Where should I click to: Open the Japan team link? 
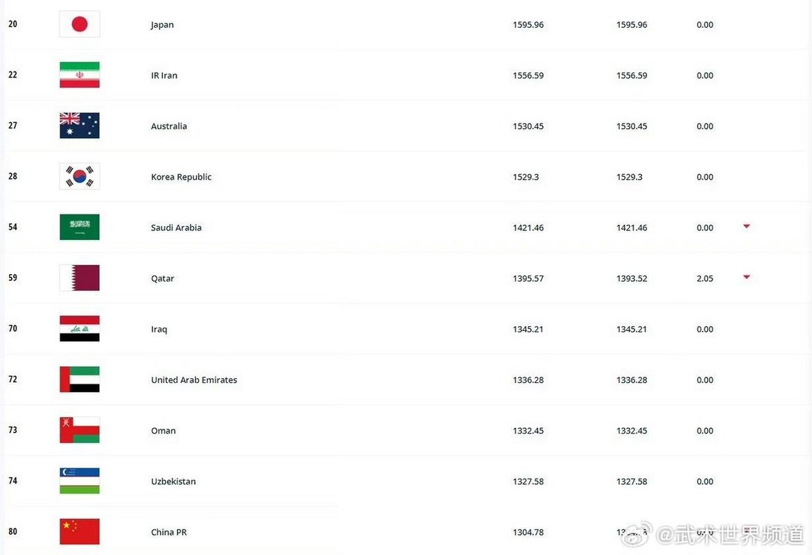[x=162, y=25]
